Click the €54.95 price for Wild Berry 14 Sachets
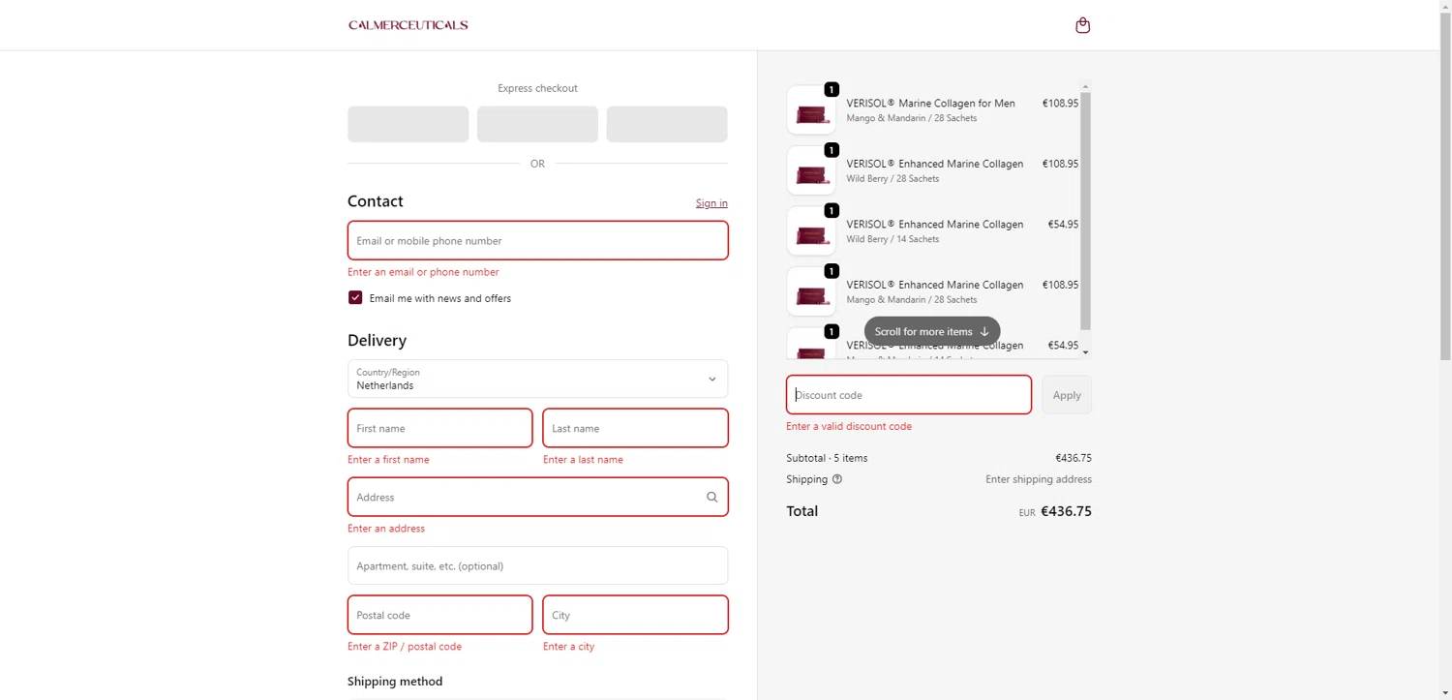Viewport: 1452px width, 700px height. point(1063,225)
